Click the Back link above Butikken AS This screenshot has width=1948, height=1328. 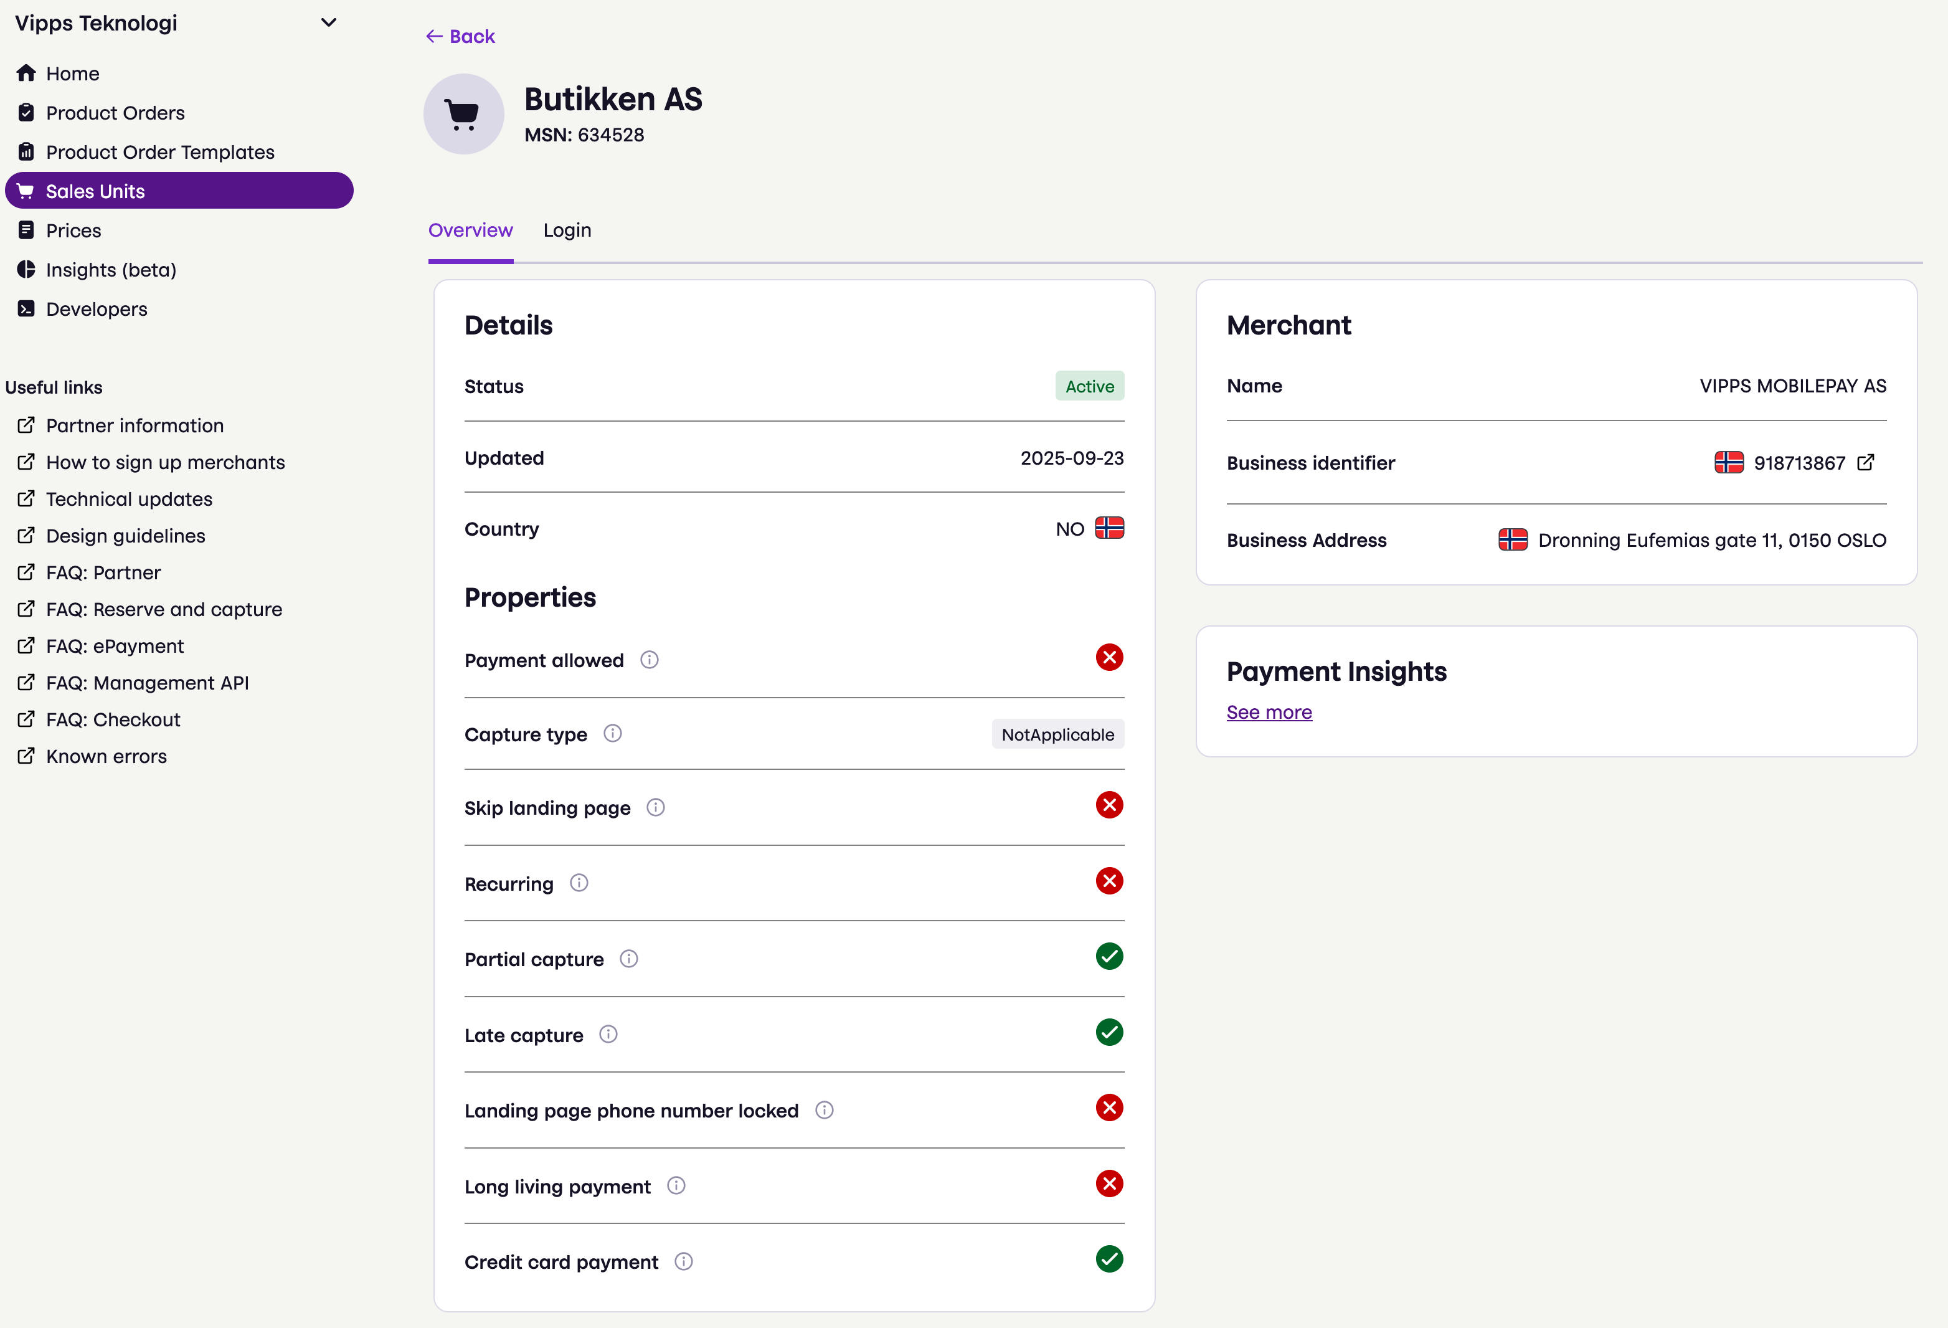460,36
